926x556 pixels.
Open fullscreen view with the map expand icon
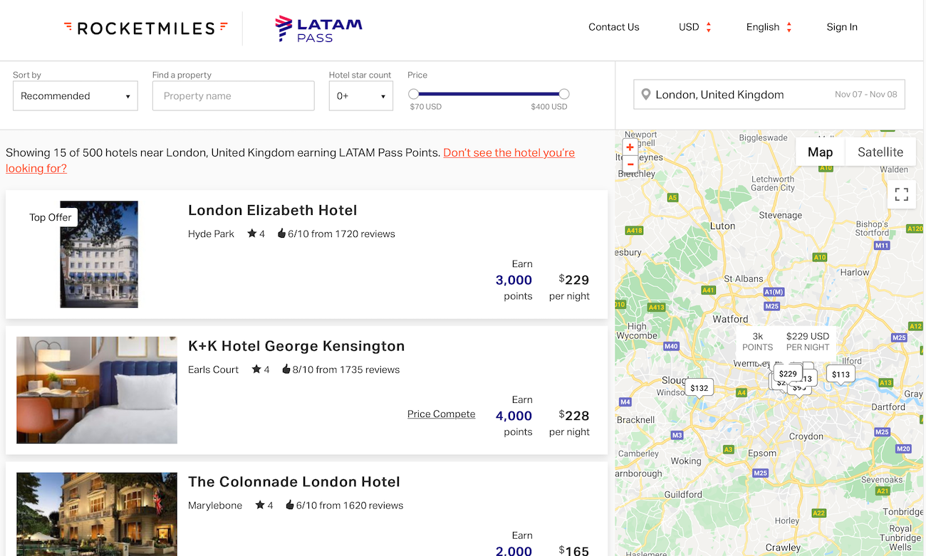[x=901, y=194]
